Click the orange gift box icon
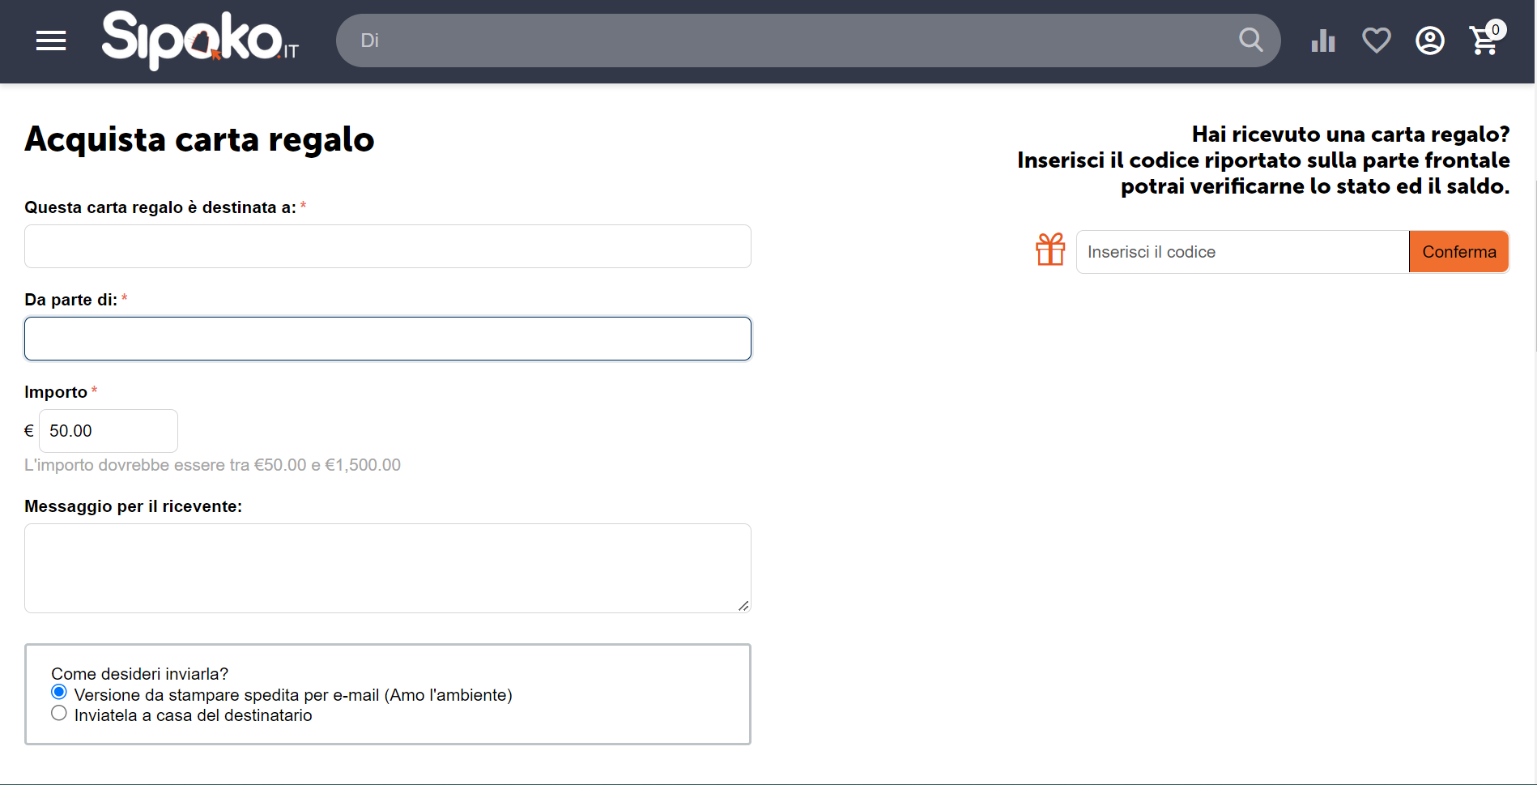 pyautogui.click(x=1050, y=250)
